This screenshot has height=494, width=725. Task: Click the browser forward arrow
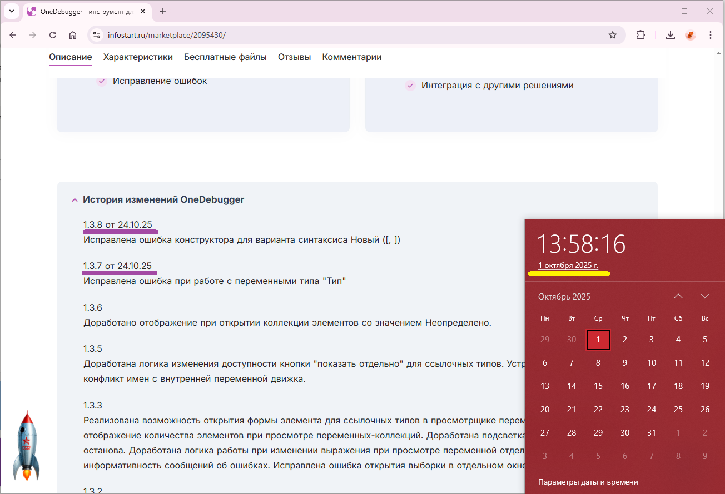(x=33, y=35)
